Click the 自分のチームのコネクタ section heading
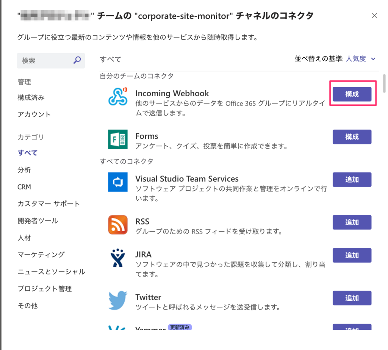The height and width of the screenshot is (350, 388). point(136,76)
